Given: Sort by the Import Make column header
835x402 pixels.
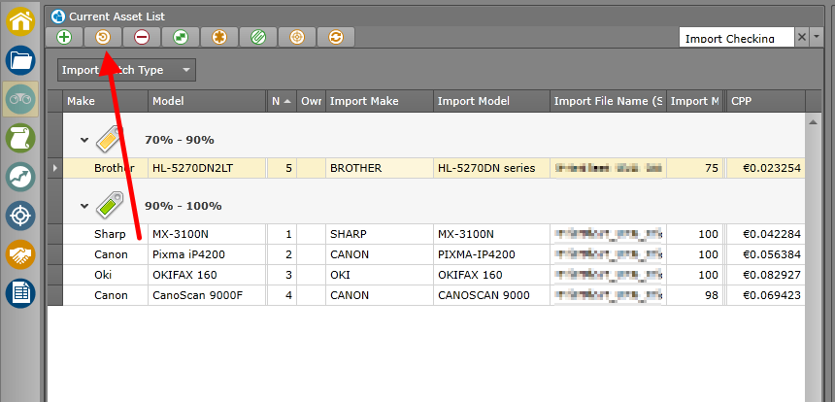Looking at the screenshot, I should point(380,101).
